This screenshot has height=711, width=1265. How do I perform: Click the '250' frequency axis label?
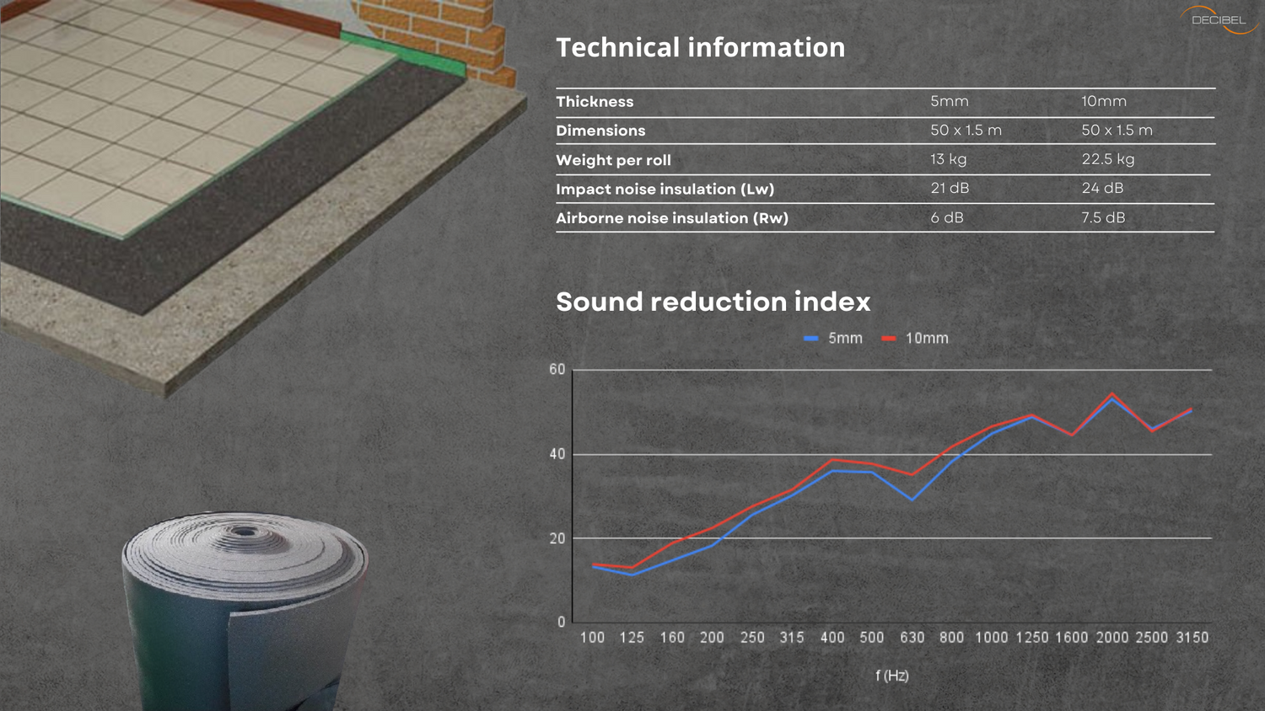(x=752, y=638)
